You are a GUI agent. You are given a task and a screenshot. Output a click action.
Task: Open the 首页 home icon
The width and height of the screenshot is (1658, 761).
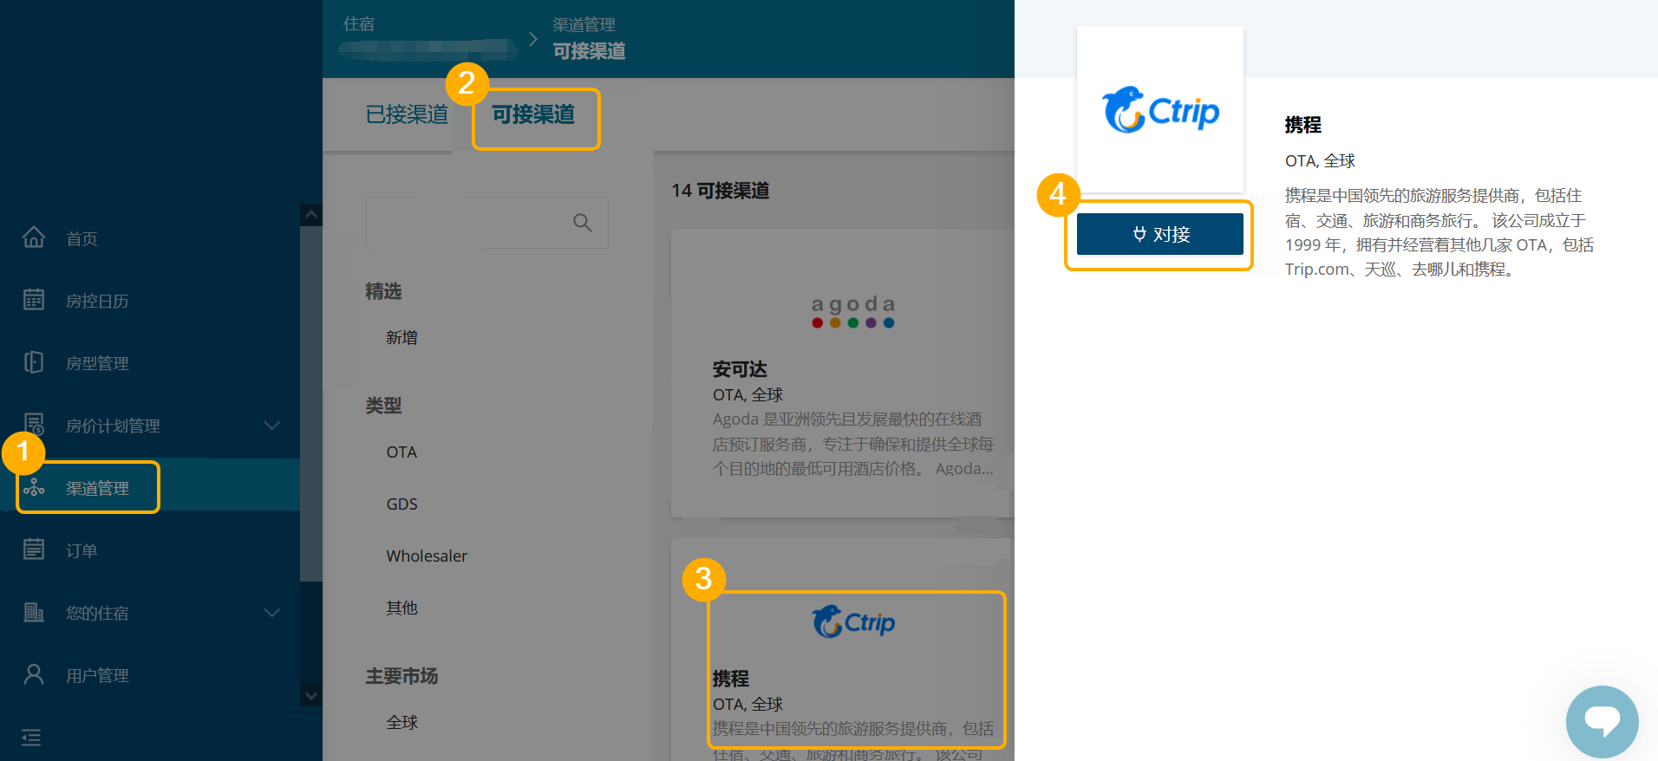34,237
